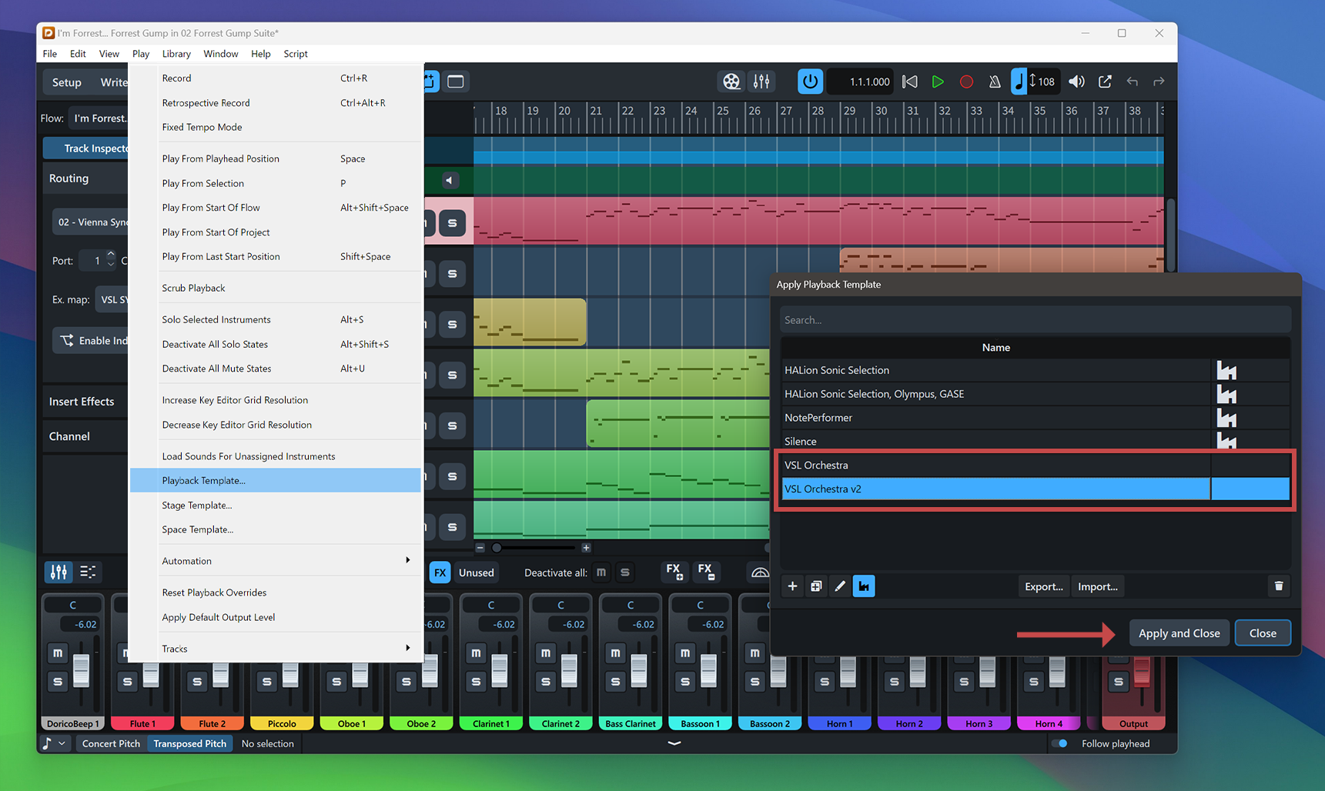Click the Import... button

tap(1098, 586)
